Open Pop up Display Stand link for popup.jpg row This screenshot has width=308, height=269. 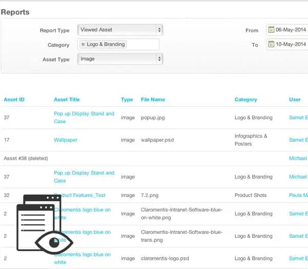(x=84, y=118)
